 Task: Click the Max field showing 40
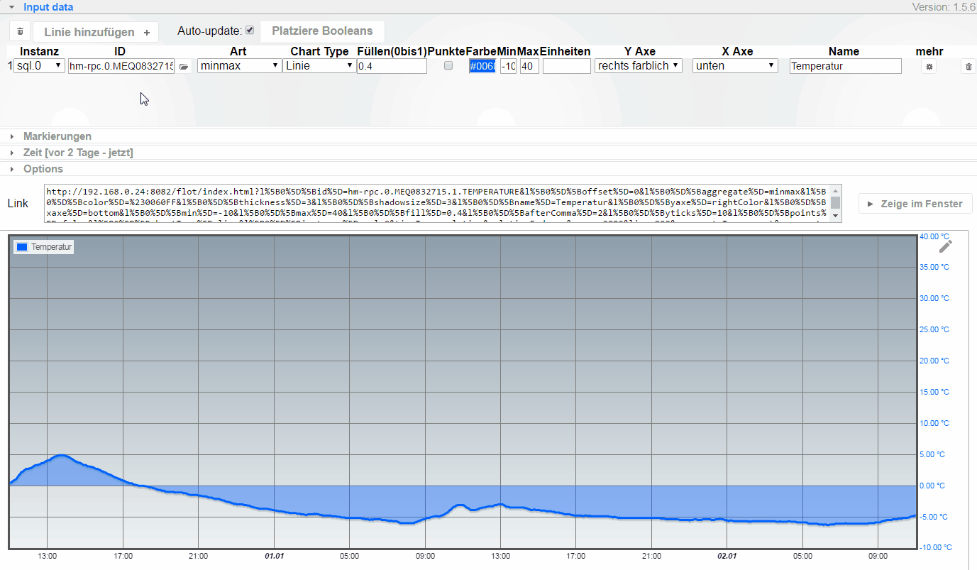point(529,66)
